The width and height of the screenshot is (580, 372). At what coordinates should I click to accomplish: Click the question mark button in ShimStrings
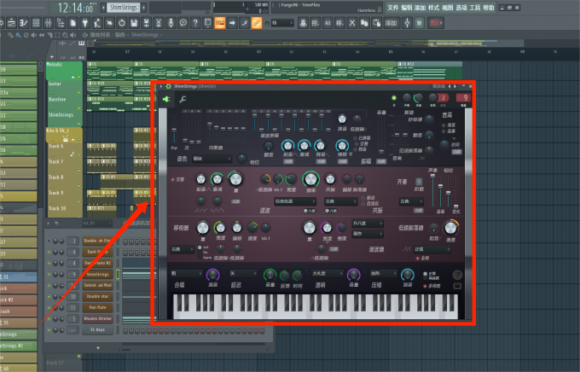pyautogui.click(x=457, y=274)
